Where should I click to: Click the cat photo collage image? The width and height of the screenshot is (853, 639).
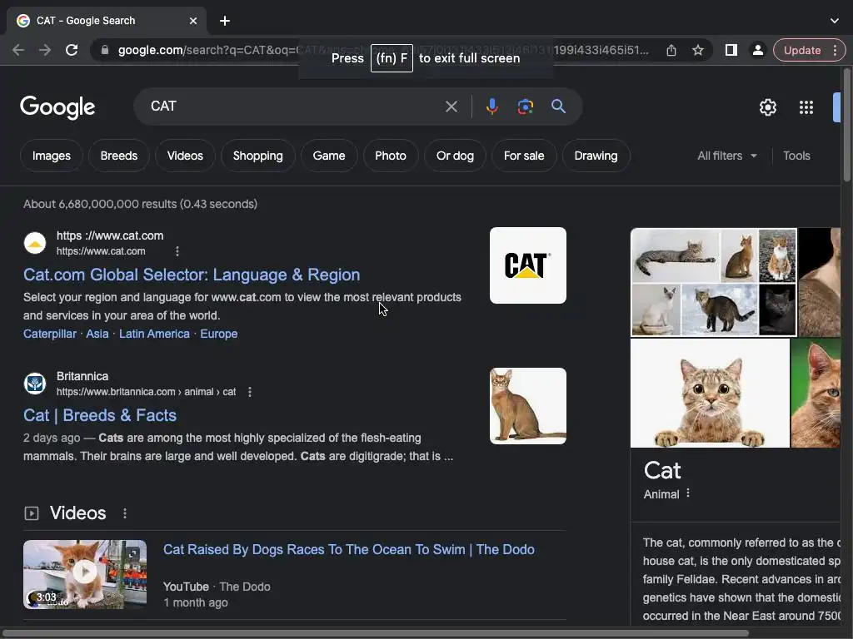pyautogui.click(x=714, y=282)
